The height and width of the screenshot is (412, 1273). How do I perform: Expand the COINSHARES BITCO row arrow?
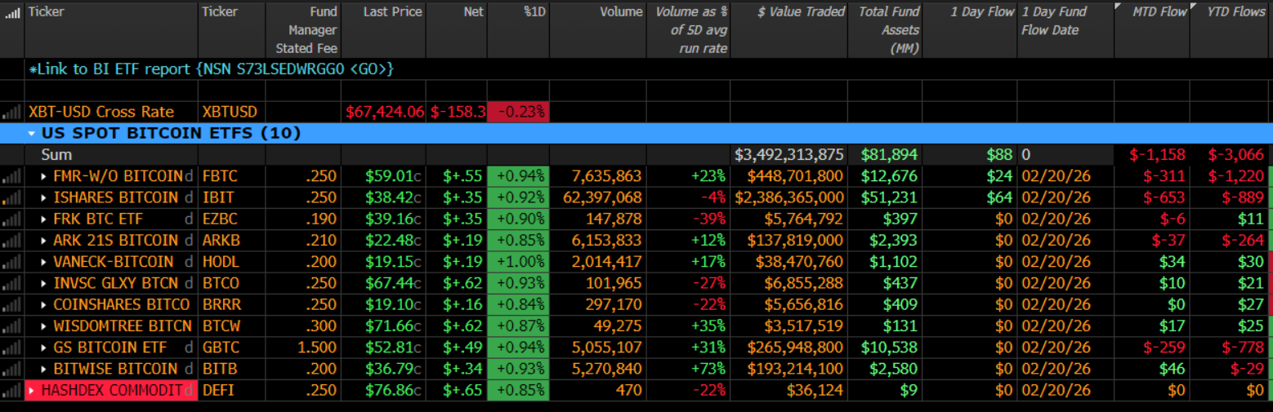click(44, 304)
